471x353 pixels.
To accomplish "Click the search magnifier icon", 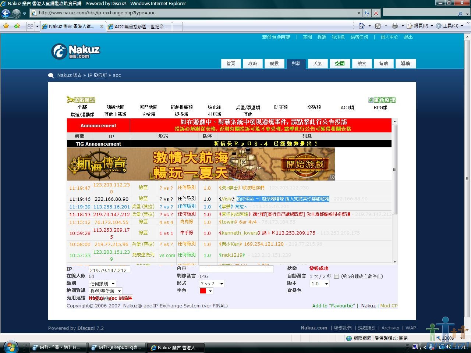I will (460, 13).
